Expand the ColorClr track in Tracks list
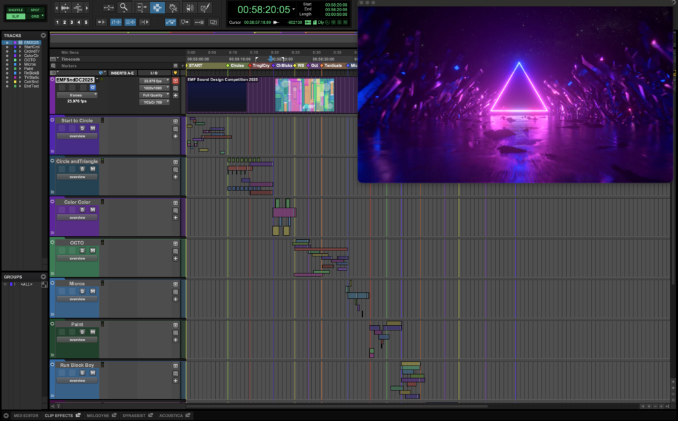The height and width of the screenshot is (421, 678). click(x=19, y=56)
